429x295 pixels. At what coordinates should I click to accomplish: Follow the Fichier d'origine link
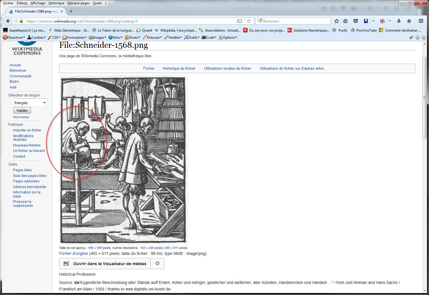73,253
